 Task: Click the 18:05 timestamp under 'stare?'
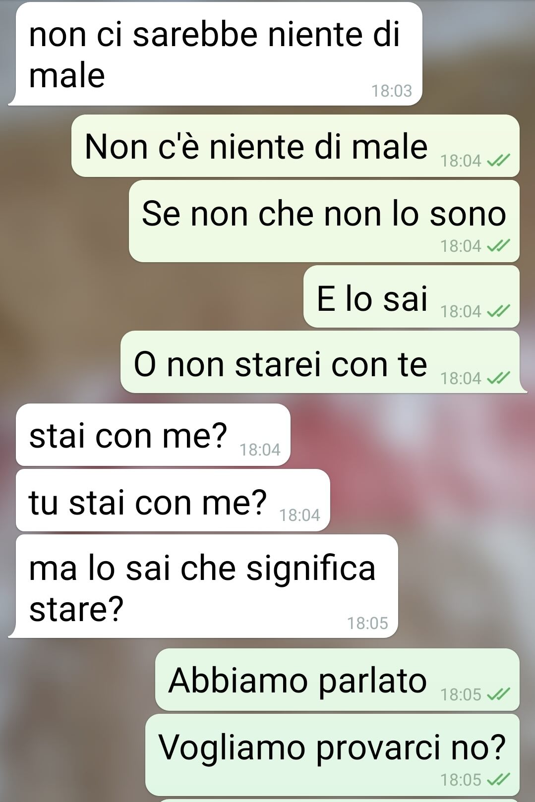[x=367, y=623]
